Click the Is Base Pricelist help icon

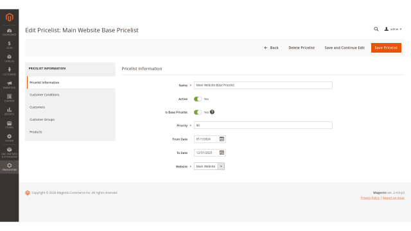(212, 112)
